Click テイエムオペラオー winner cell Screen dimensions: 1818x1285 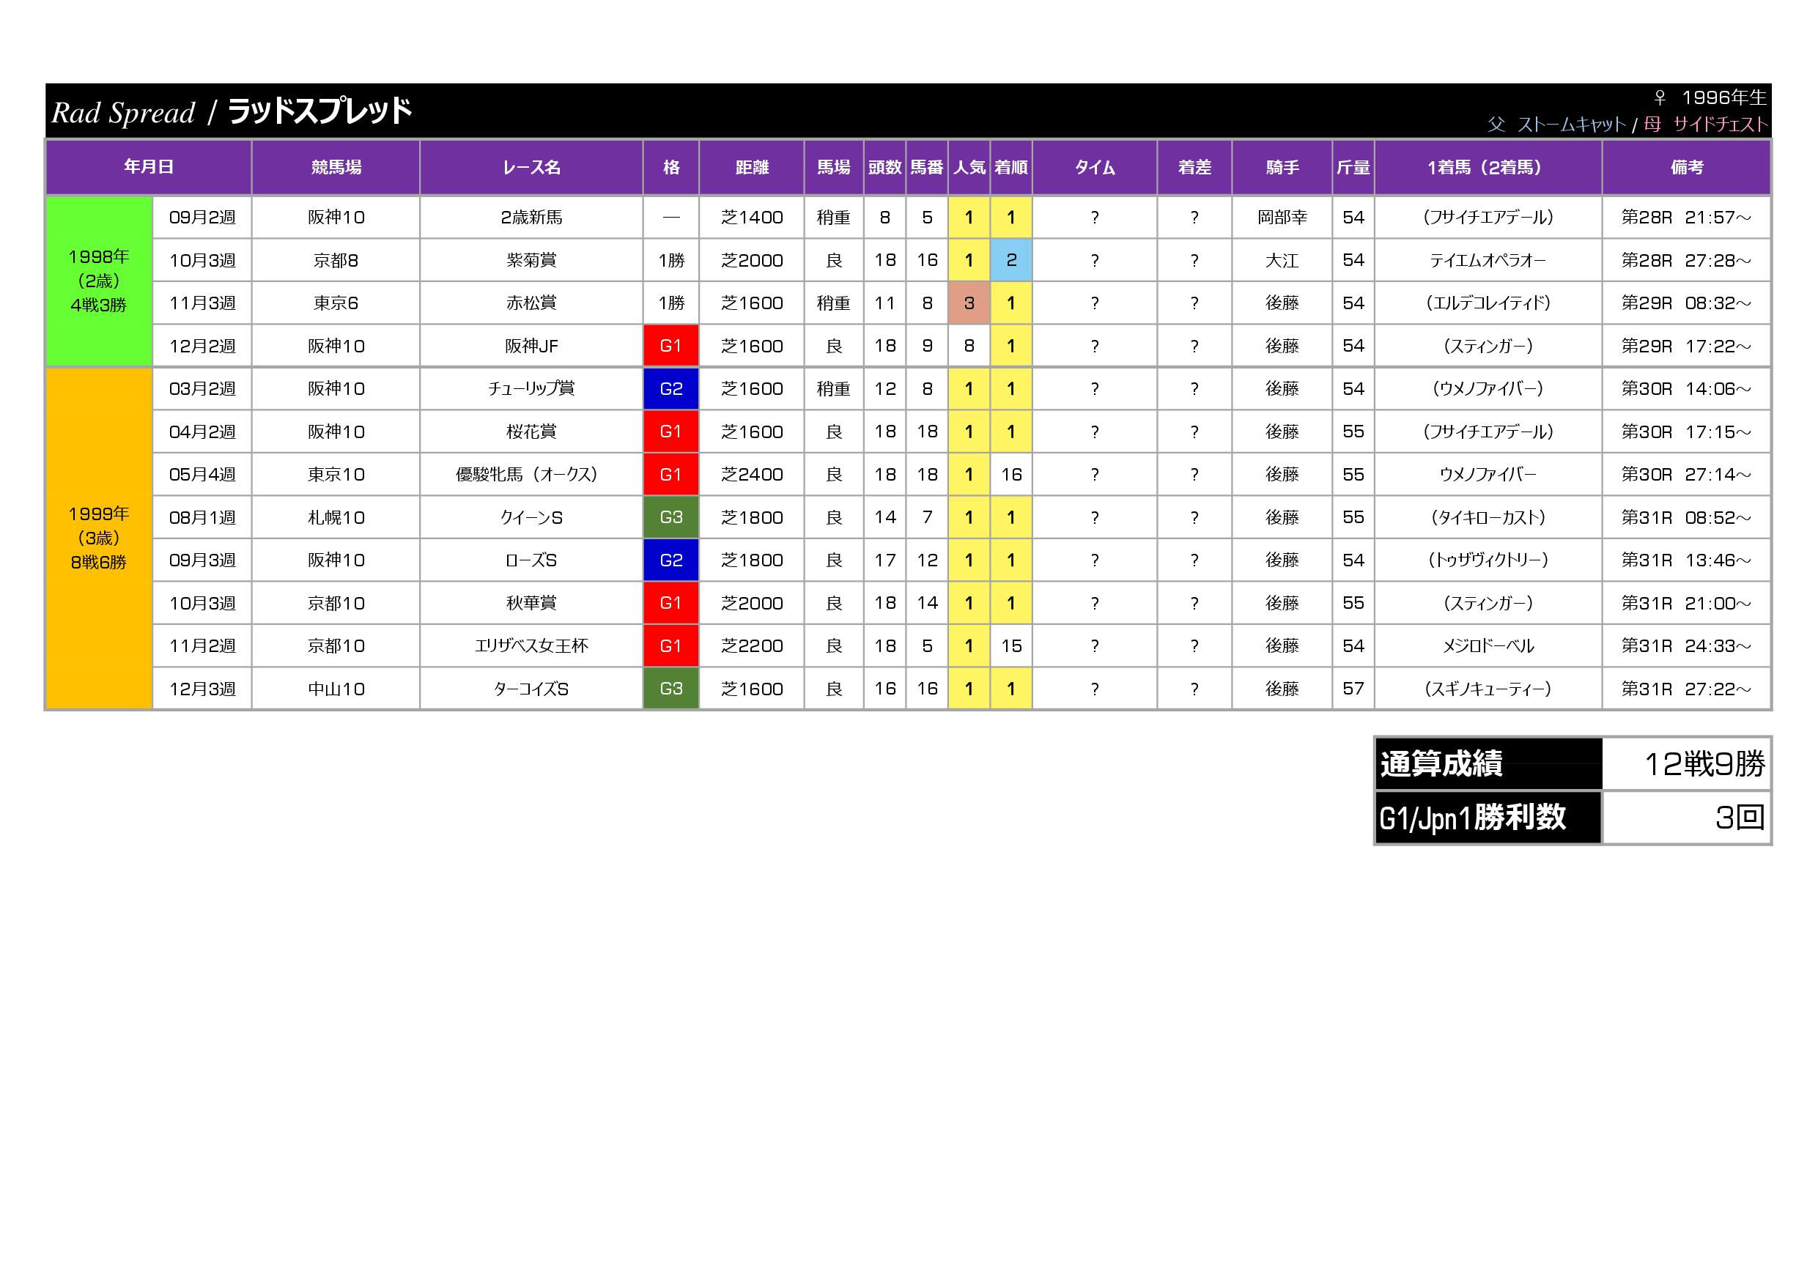click(x=1488, y=259)
